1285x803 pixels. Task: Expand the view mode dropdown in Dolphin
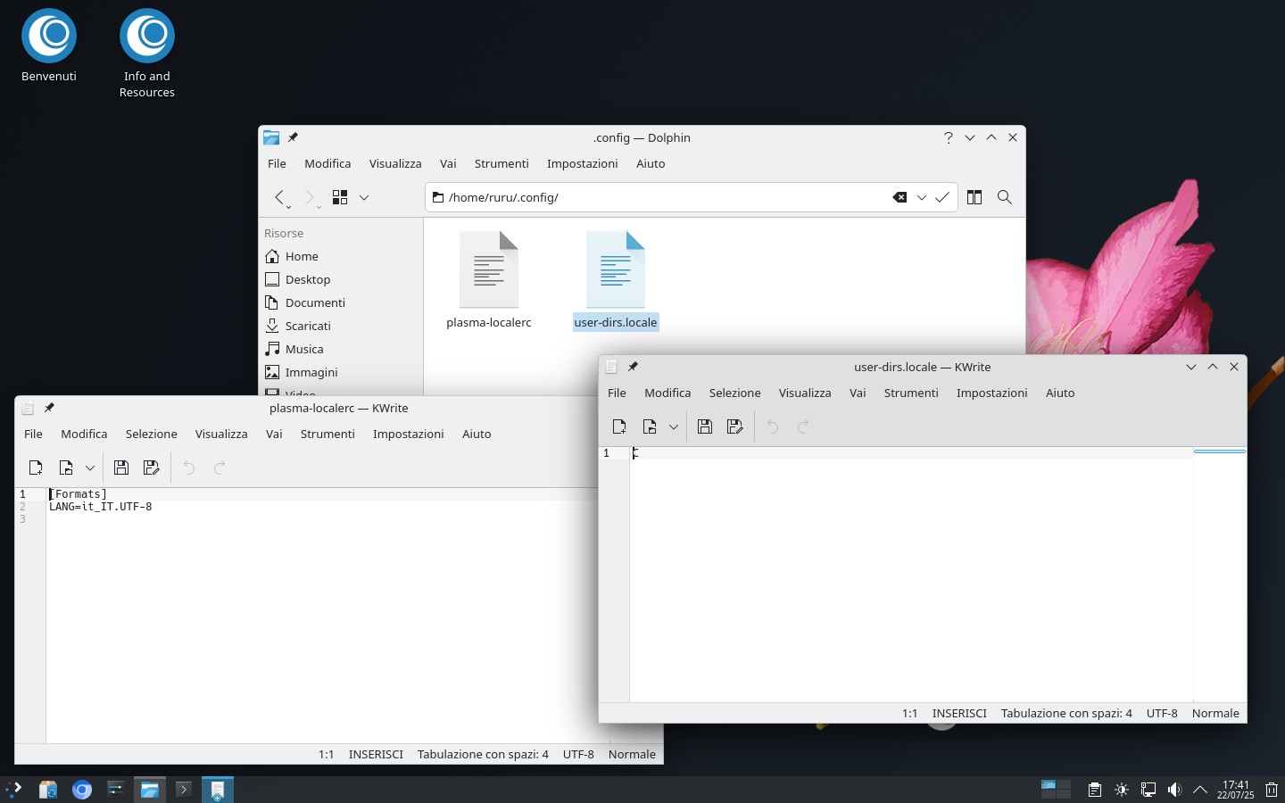click(364, 197)
